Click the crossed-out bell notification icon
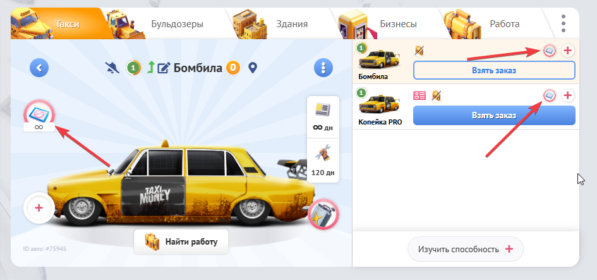The width and height of the screenshot is (597, 280). click(115, 67)
